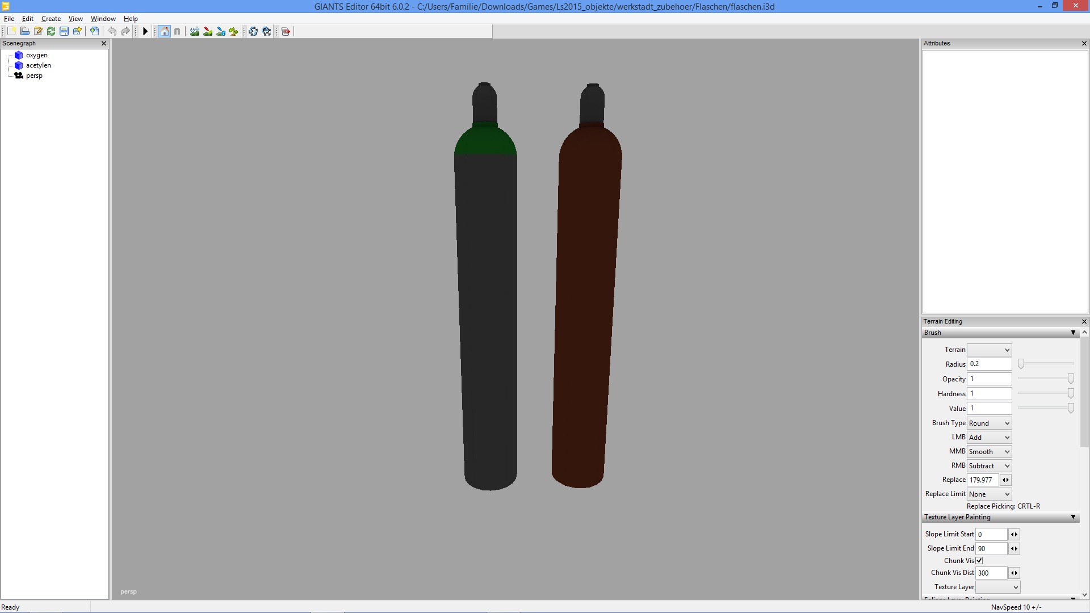Click the New scene toolbar icon
This screenshot has height=613, width=1090.
tap(11, 31)
